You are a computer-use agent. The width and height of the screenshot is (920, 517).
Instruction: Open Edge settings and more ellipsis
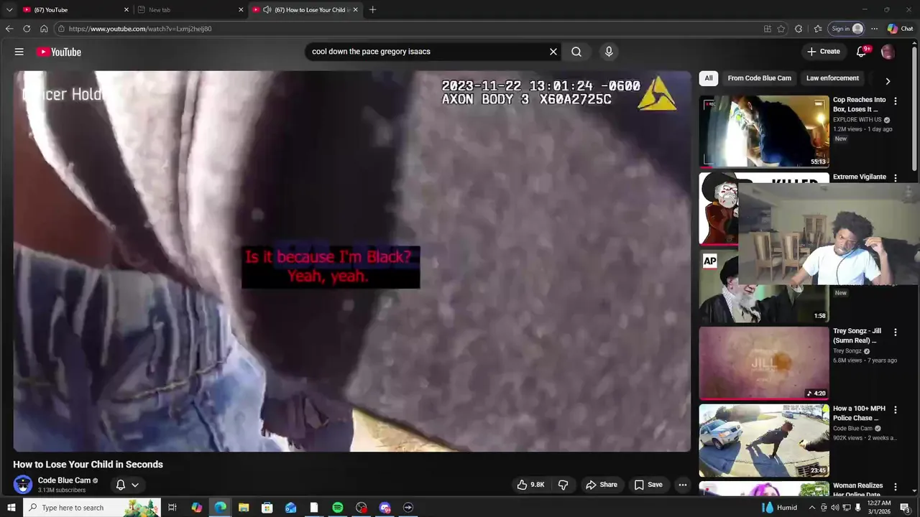click(x=874, y=29)
